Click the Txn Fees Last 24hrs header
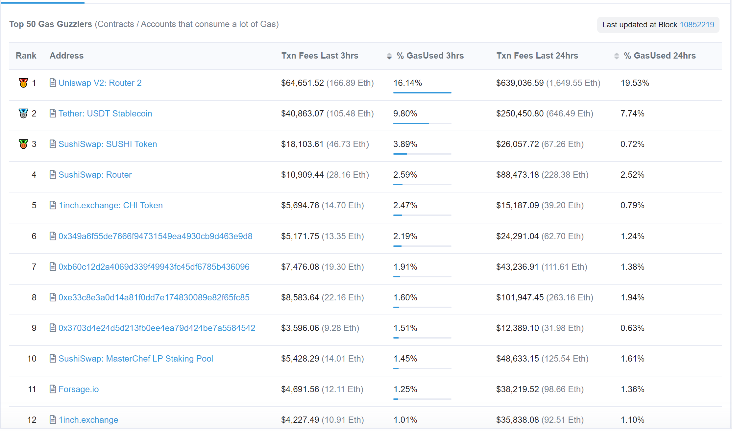Screen dimensions: 732x431 coord(537,56)
